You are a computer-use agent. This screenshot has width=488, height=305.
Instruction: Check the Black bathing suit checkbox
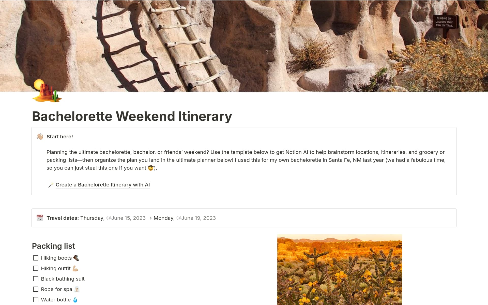tap(36, 279)
